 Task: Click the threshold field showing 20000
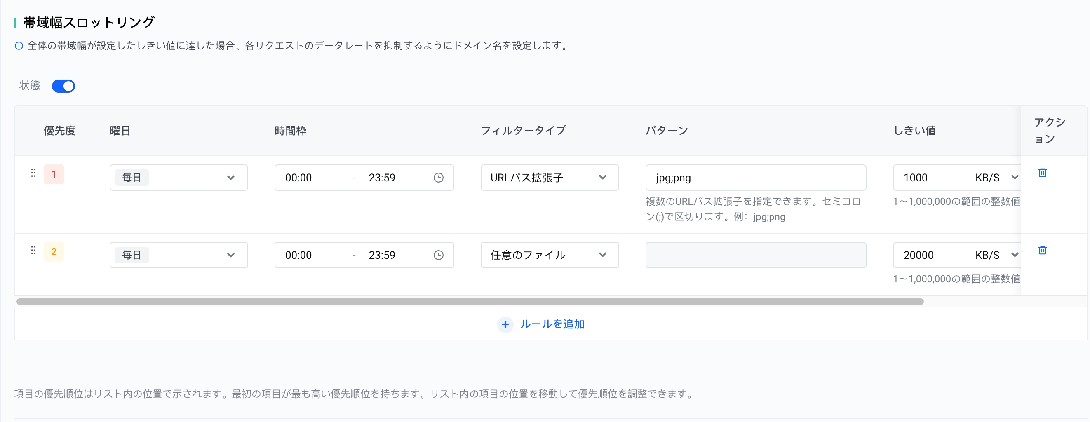point(929,255)
